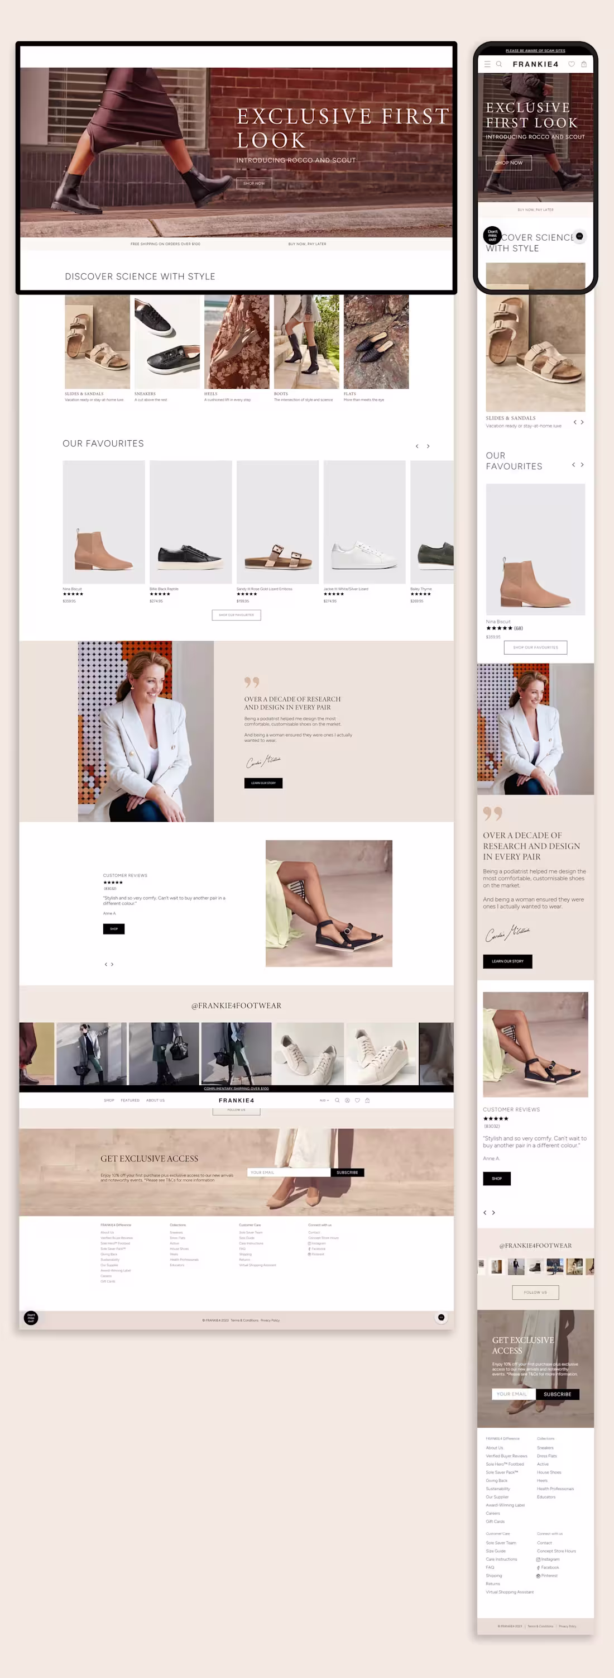Open the hamburger menu in mobile view
The width and height of the screenshot is (614, 1678).
(x=487, y=64)
